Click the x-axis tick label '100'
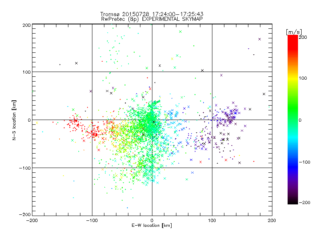The width and height of the screenshot is (320, 240). (x=212, y=221)
